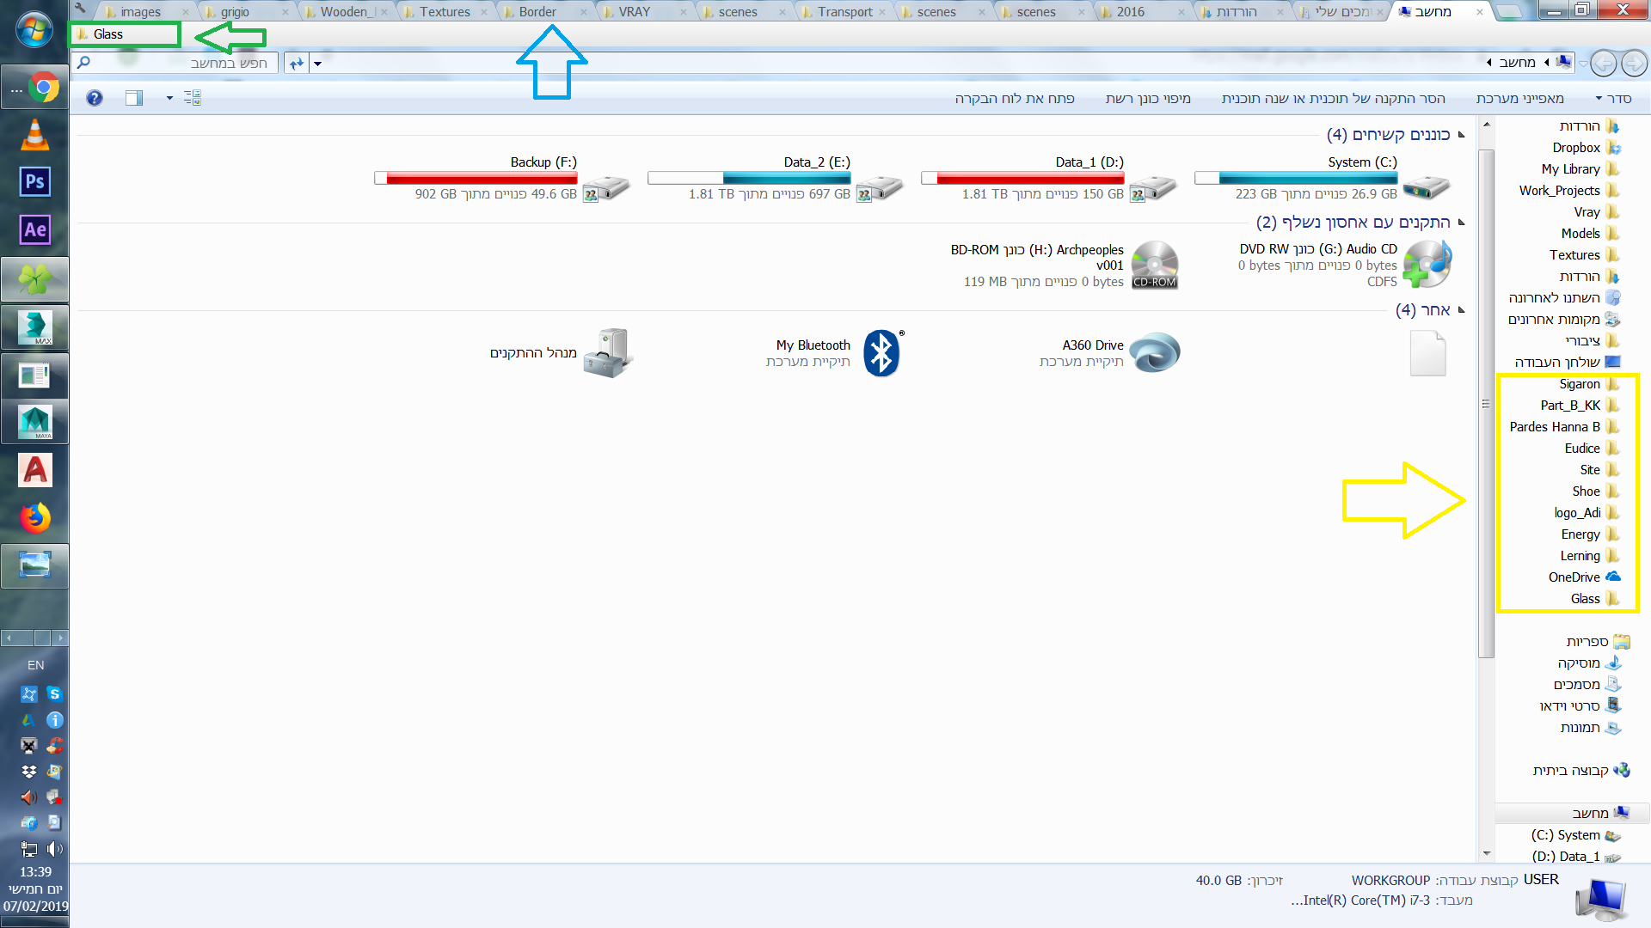This screenshot has width=1651, height=928.
Task: Switch to the VRAY tab
Action: click(634, 12)
